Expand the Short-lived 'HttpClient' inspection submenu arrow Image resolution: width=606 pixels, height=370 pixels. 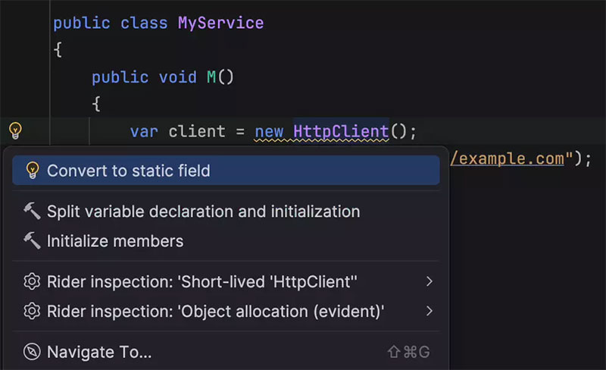click(429, 282)
